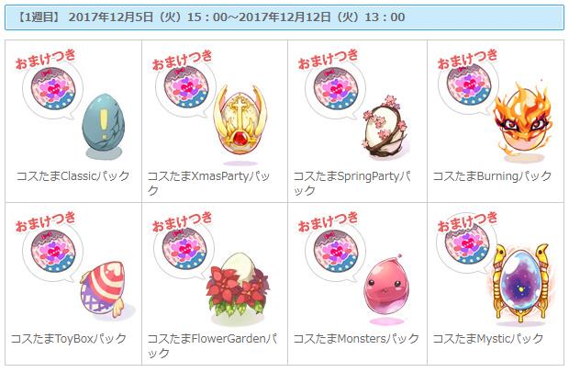Open the コスたまToyBoxパック label
This screenshot has height=372, width=569.
[69, 339]
